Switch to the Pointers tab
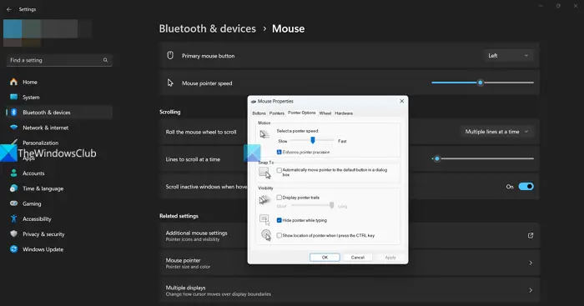Screen dimensions: 584x306 pyautogui.click(x=277, y=113)
